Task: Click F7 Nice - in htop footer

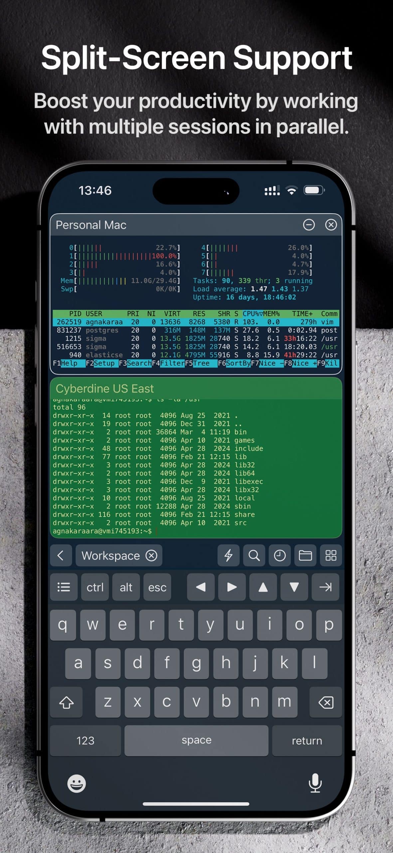Action: pos(268,363)
